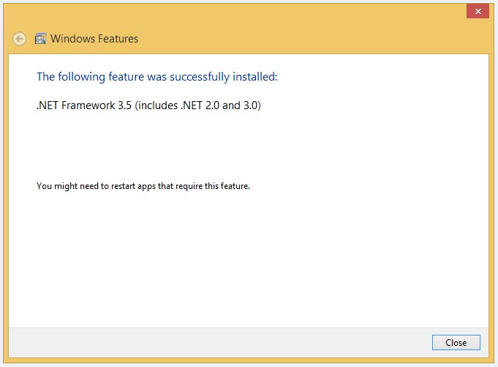Click the back arrow button
This screenshot has width=498, height=367.
click(20, 39)
